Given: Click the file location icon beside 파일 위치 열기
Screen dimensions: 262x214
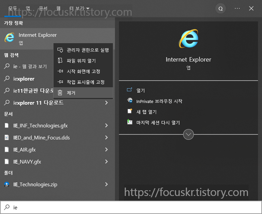Looking at the screenshot, I should pos(60,61).
